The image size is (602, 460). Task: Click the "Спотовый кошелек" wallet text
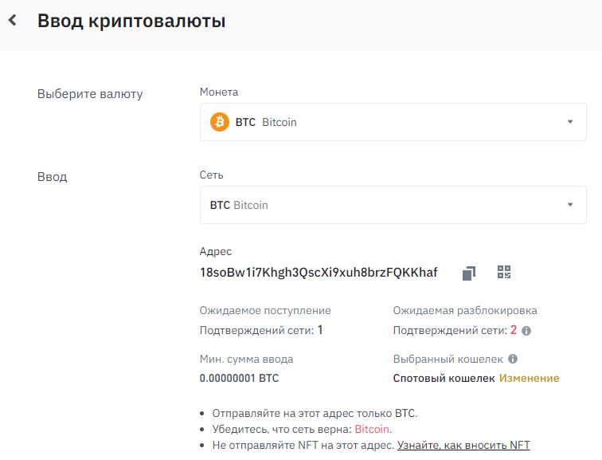tap(444, 379)
